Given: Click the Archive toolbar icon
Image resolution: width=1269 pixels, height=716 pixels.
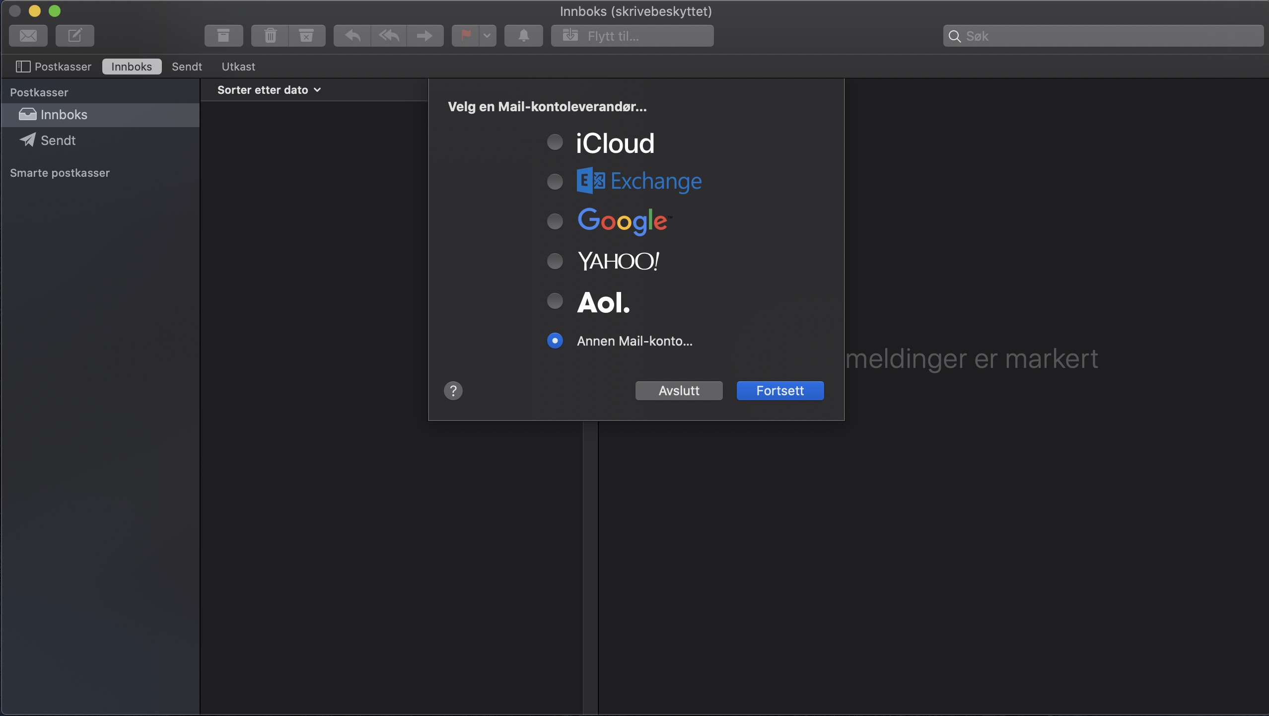Looking at the screenshot, I should (224, 36).
